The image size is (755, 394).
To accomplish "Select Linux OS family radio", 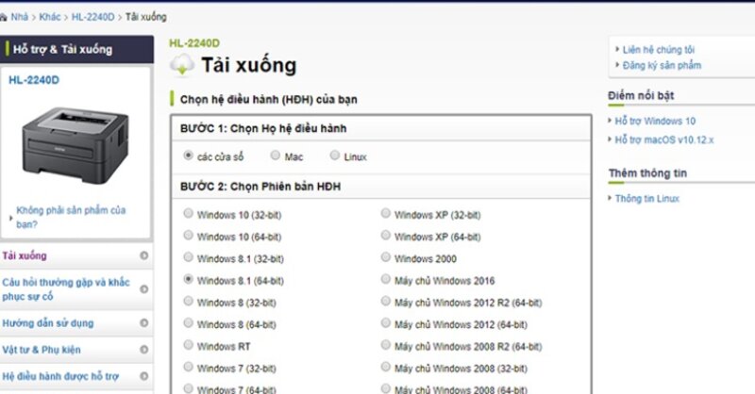I will pos(335,156).
